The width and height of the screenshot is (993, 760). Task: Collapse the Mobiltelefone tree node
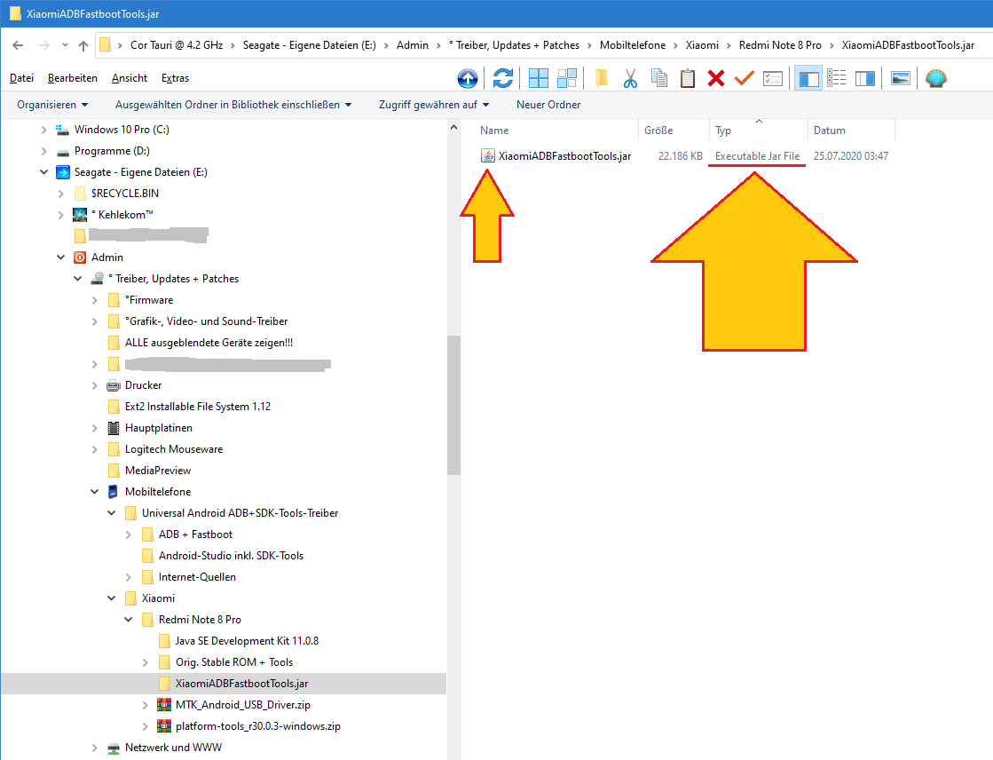(x=94, y=491)
